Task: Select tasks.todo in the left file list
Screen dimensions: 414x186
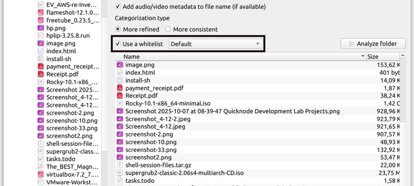Action: 61,159
